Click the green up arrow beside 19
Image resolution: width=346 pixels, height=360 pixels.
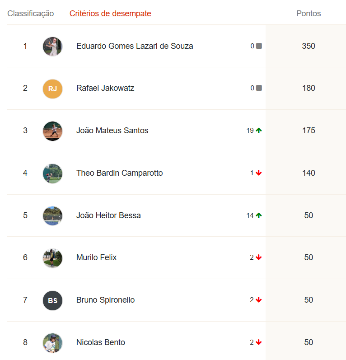tap(259, 131)
